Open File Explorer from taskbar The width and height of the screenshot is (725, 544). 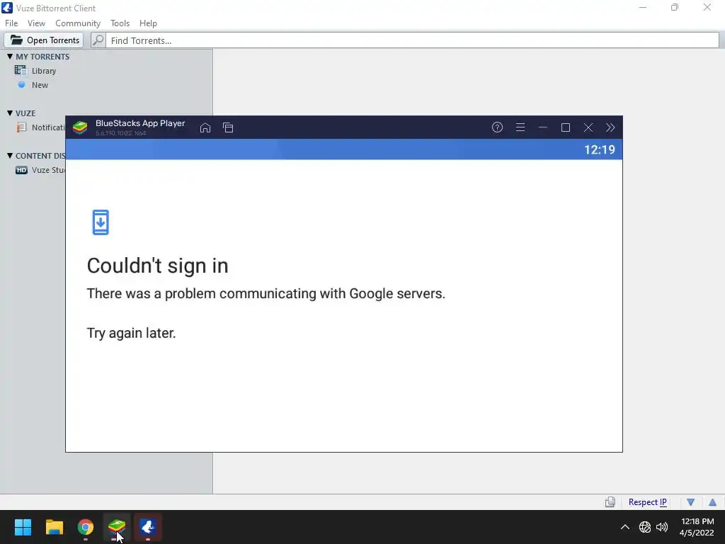point(54,527)
